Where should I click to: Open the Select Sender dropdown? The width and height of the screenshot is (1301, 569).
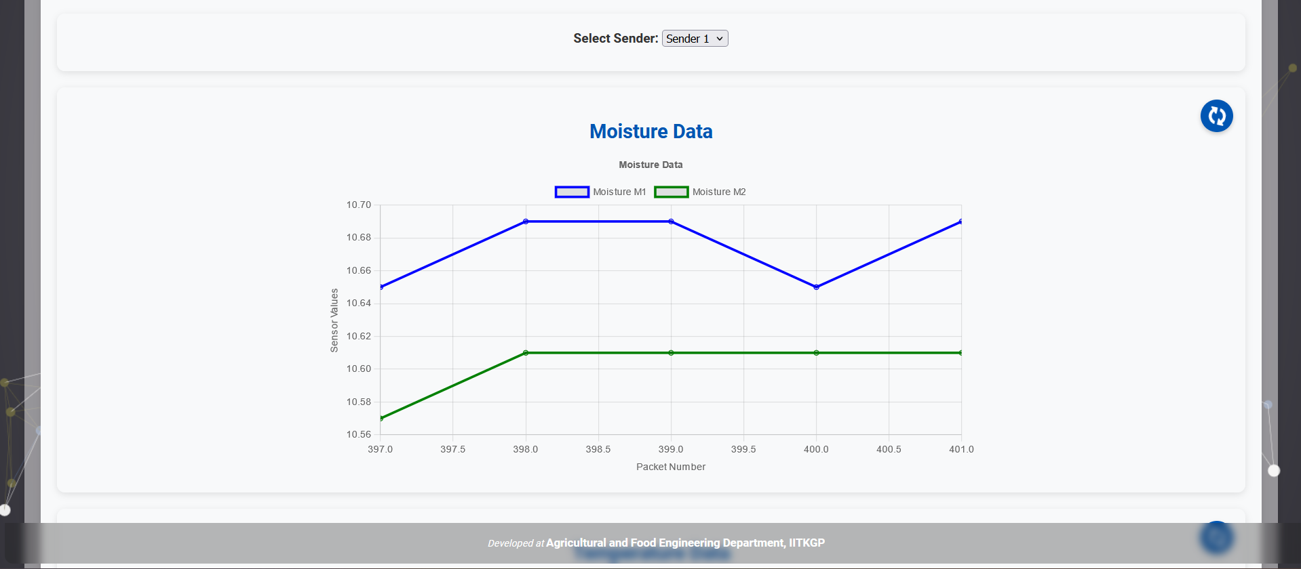pyautogui.click(x=695, y=39)
